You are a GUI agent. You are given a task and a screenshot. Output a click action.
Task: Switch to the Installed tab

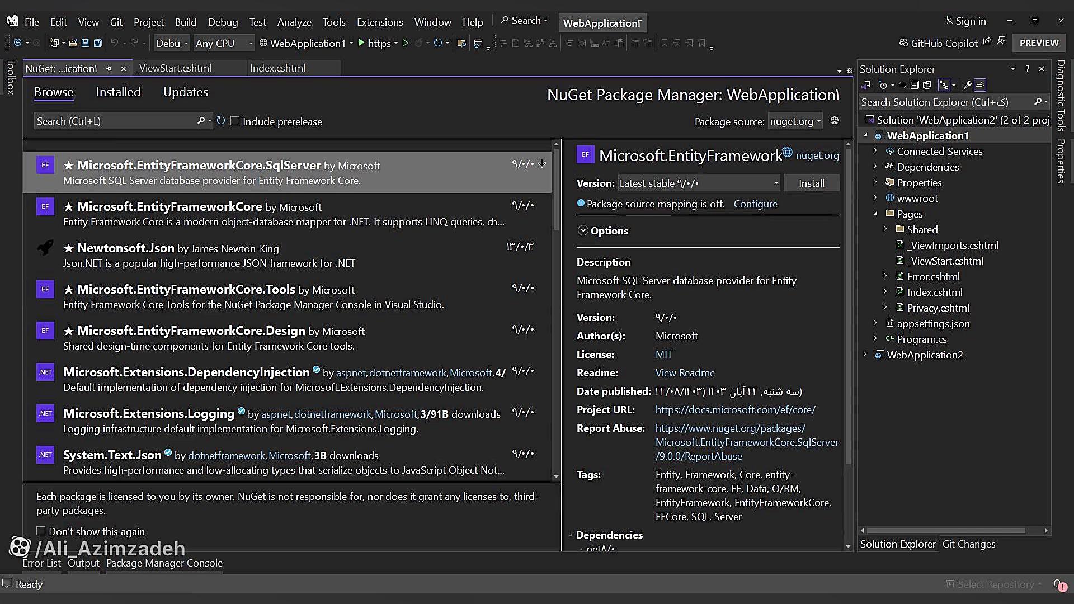point(118,92)
